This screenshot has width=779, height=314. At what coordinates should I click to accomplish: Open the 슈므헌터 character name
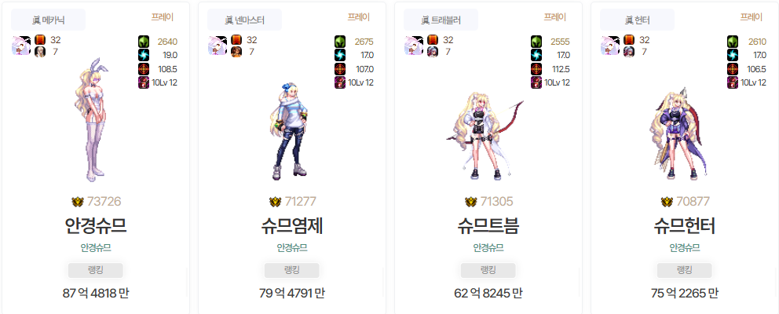click(685, 227)
